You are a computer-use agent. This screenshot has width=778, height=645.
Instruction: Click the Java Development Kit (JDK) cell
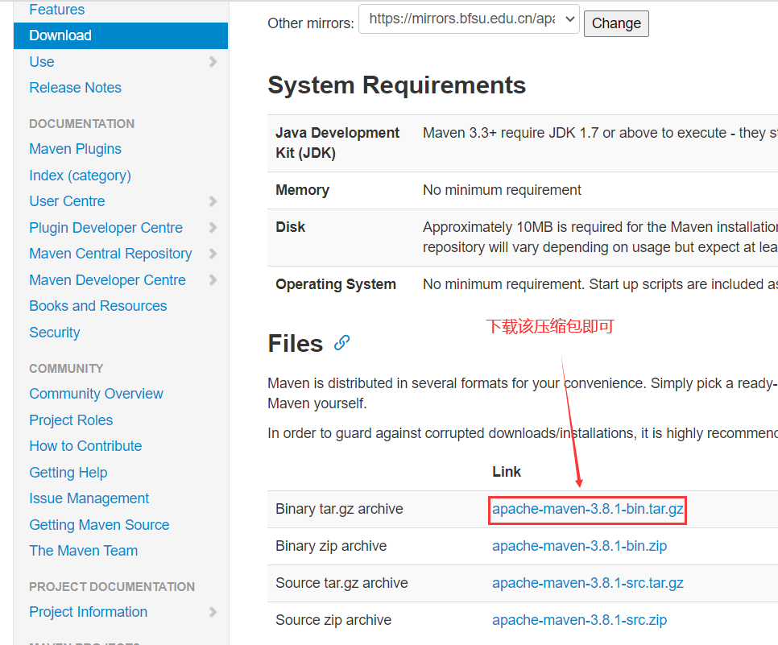(x=337, y=143)
